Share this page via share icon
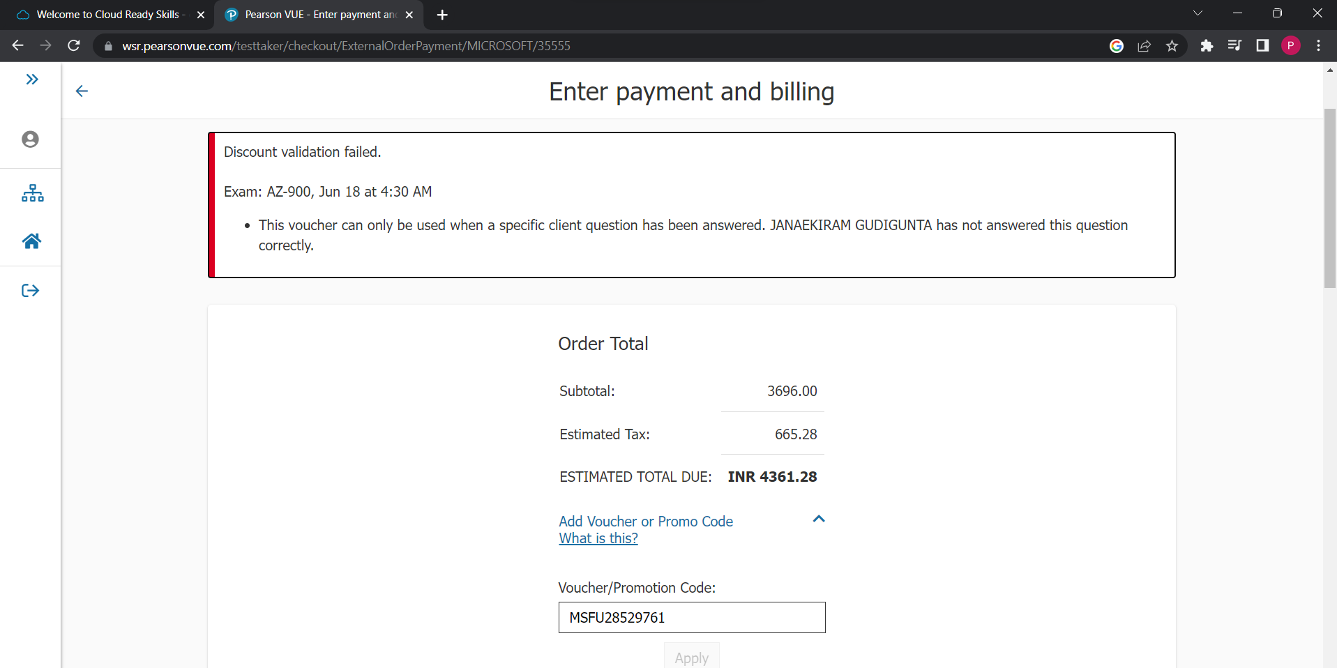This screenshot has height=668, width=1337. (1145, 46)
